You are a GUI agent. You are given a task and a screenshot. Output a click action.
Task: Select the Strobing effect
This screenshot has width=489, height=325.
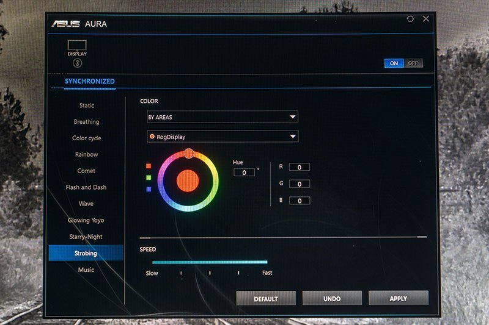click(86, 253)
